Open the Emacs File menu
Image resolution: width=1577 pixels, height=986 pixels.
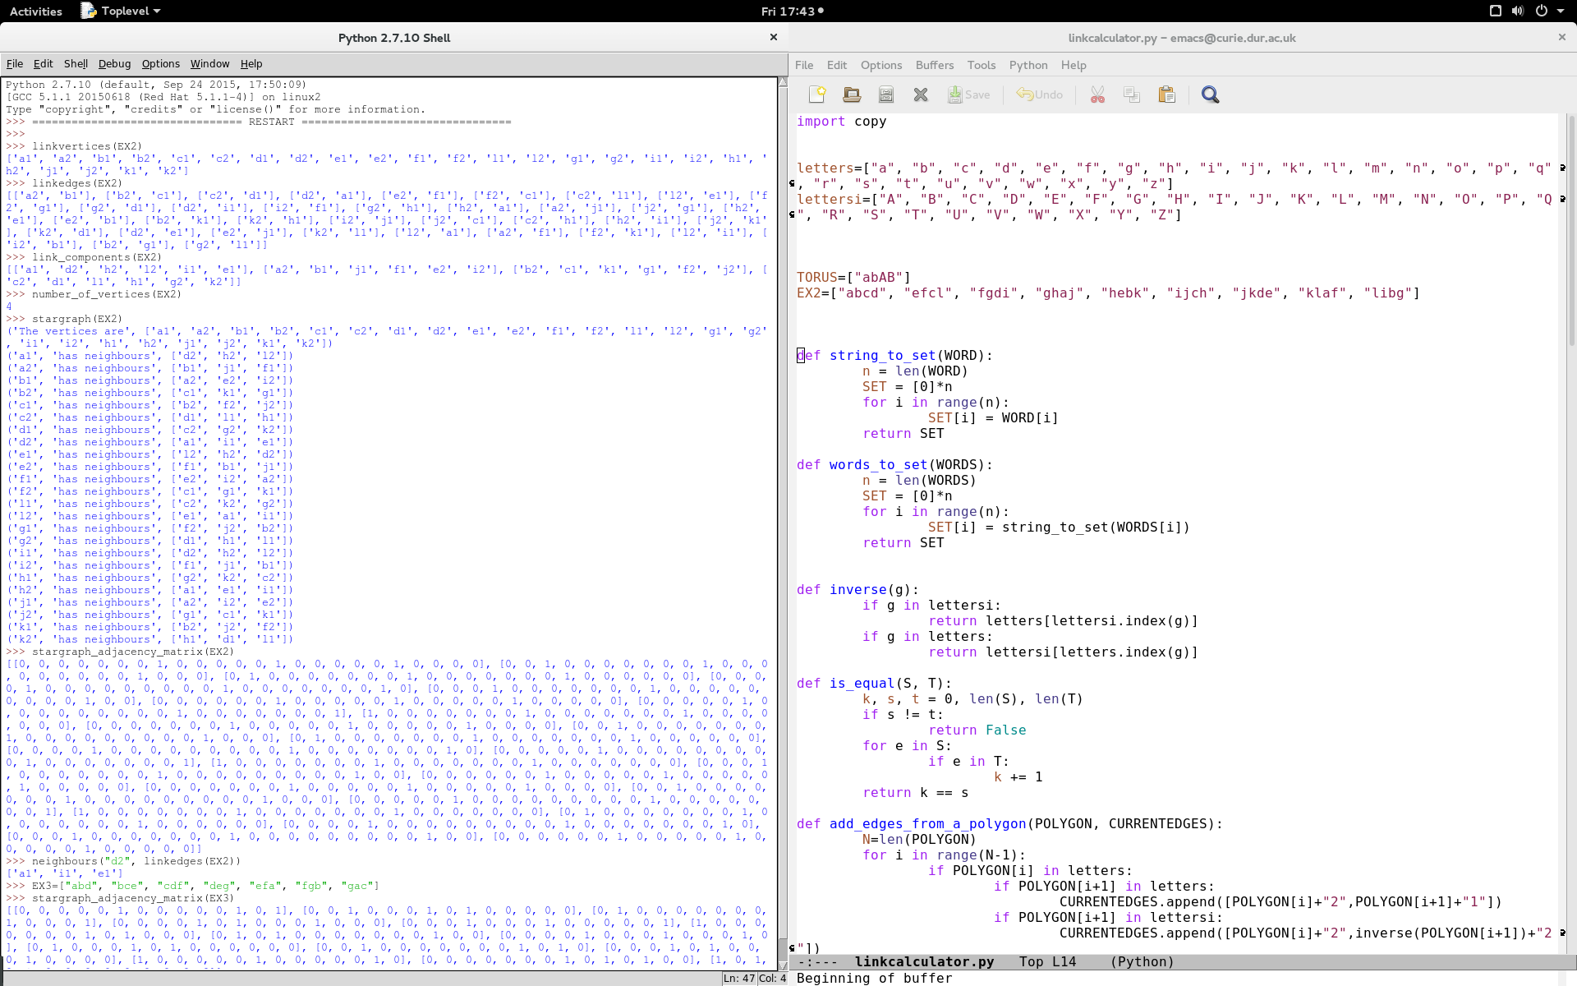tap(804, 65)
